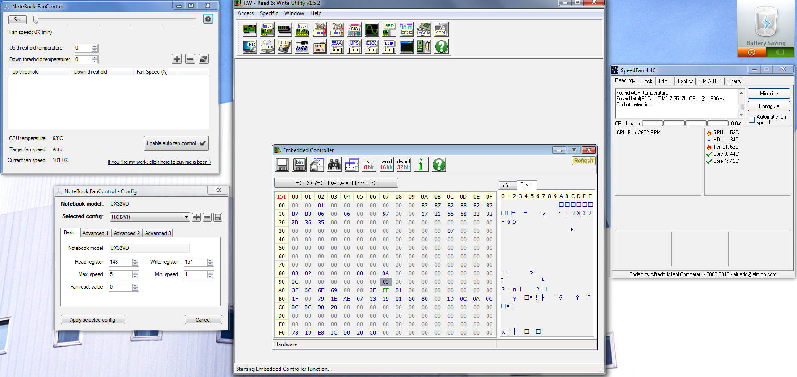Click the green info icon in Embedded Controller
Screen dimensions: 797x377
(x=421, y=165)
